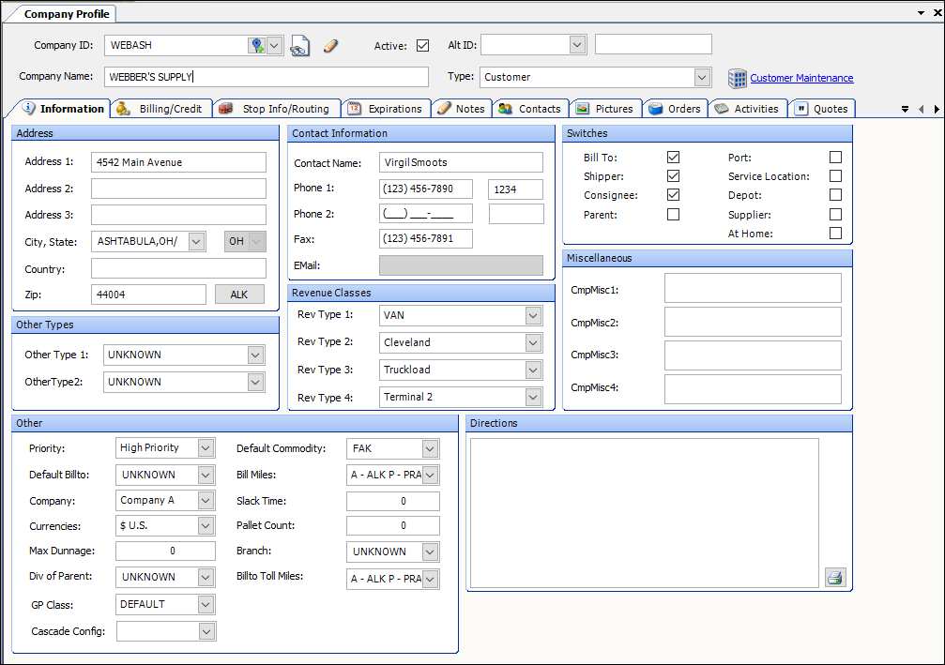Expand the Type dropdown showing Customer
This screenshot has width=945, height=665.
(702, 77)
